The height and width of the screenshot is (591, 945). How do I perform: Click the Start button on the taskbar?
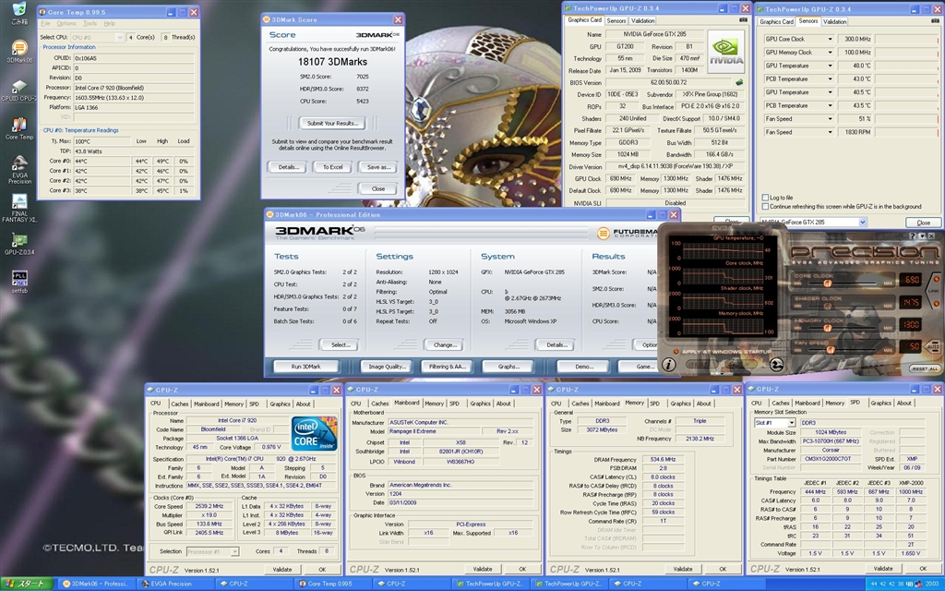(28, 584)
